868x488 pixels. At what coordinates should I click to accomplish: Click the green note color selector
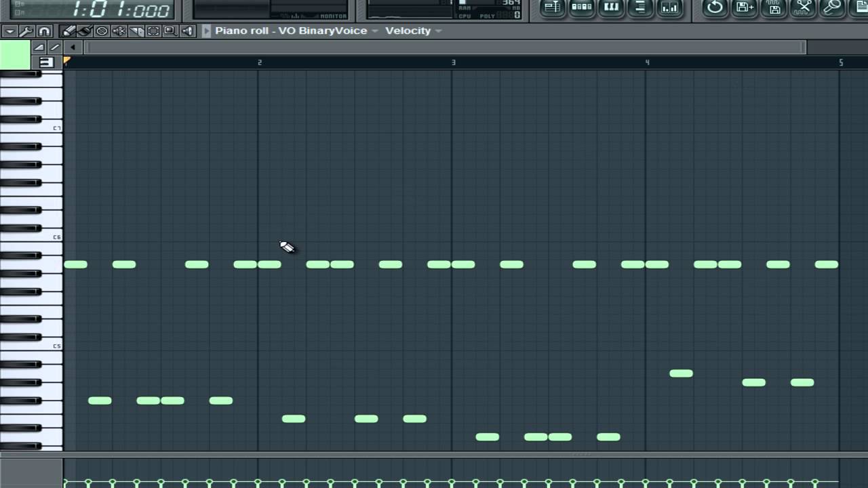[x=15, y=55]
